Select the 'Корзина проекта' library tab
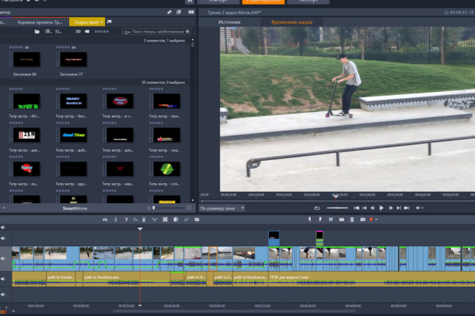Image resolution: width=475 pixels, height=316 pixels. tap(40, 22)
